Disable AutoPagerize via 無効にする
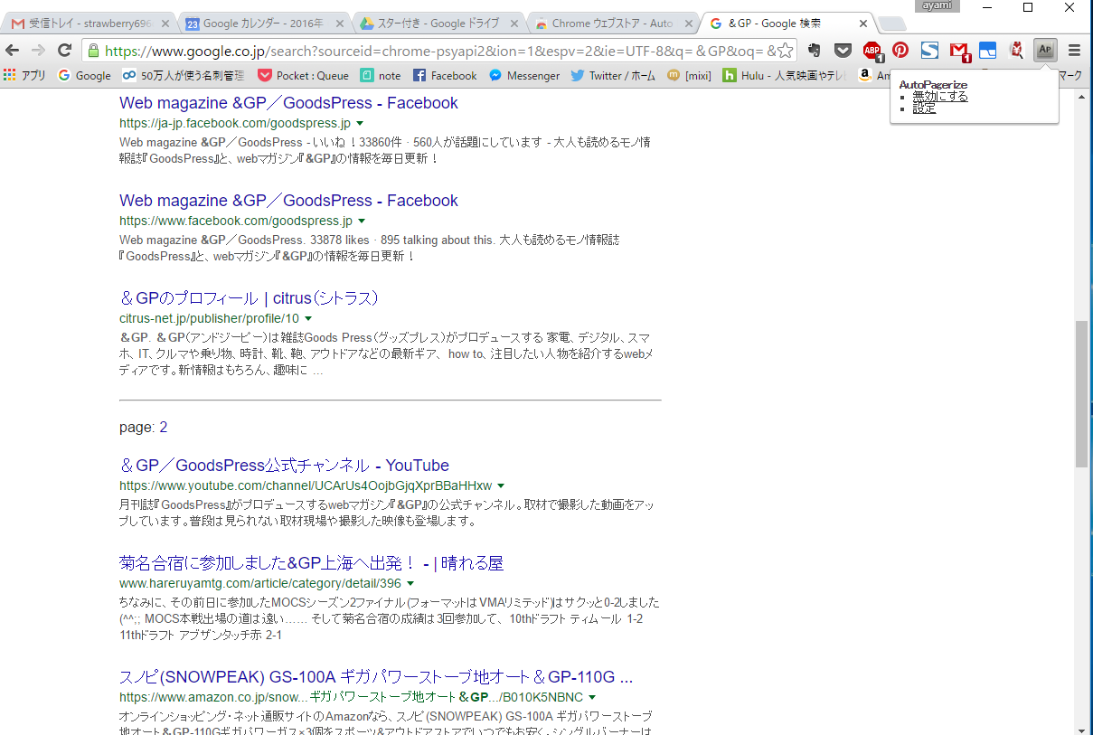The height and width of the screenshot is (735, 1093). [x=940, y=96]
